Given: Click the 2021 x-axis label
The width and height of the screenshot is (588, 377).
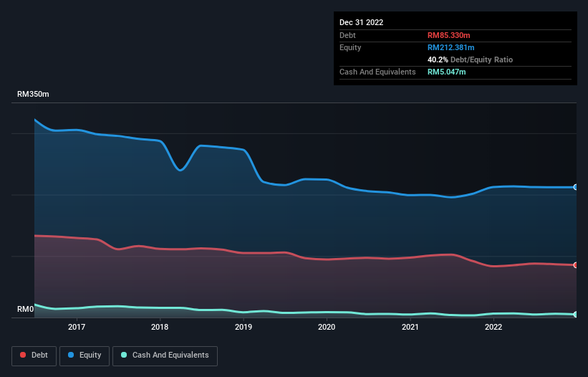Looking at the screenshot, I should [410, 327].
